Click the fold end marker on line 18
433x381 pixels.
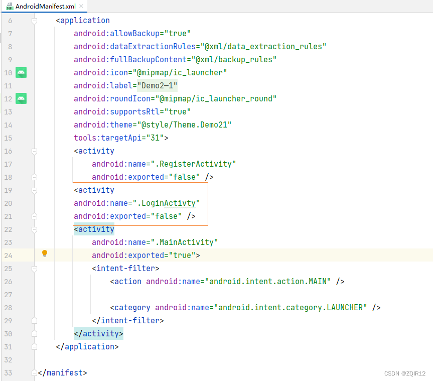click(34, 177)
